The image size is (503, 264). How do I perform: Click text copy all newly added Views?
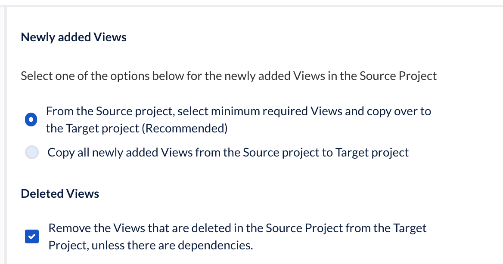pos(228,152)
